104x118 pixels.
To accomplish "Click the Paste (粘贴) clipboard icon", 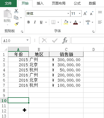I will coord(8,14).
